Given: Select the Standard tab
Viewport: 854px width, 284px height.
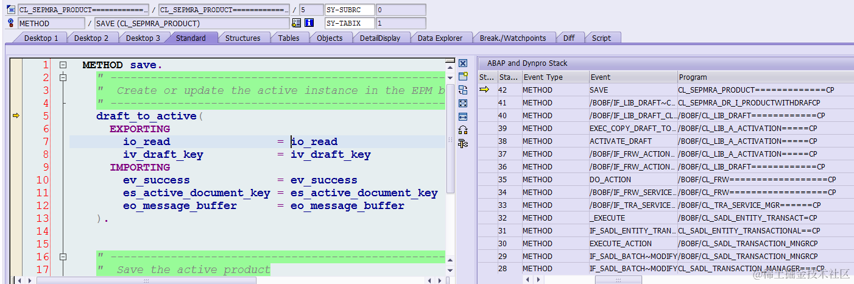Looking at the screenshot, I should tap(191, 38).
